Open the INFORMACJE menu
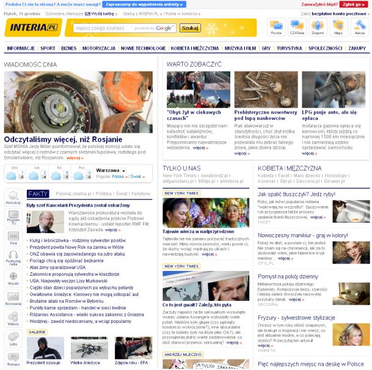Viewport: 372px width, 370px height. (21, 48)
